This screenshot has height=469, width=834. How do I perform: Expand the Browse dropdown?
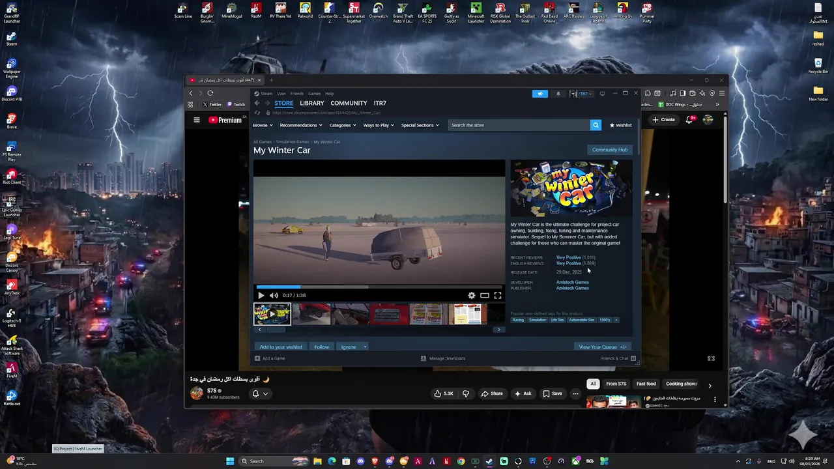263,125
